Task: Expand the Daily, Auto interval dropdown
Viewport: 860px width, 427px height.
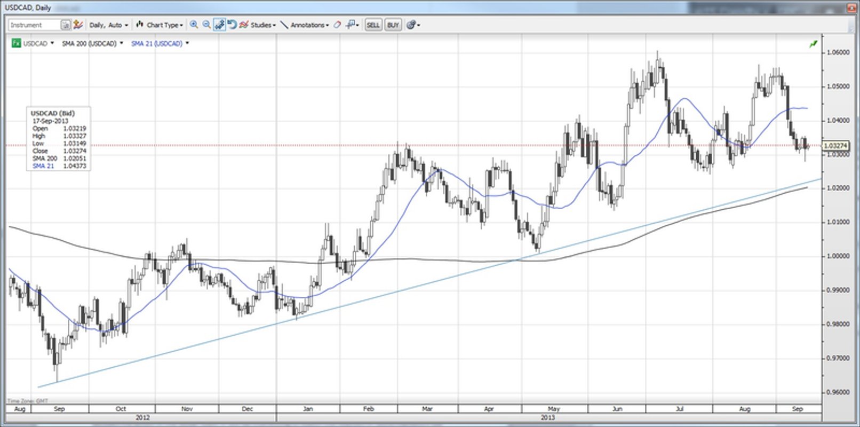Action: (108, 25)
